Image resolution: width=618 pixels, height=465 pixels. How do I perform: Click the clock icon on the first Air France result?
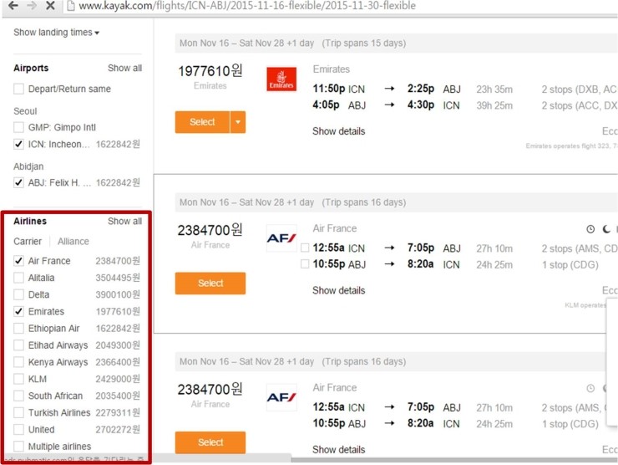590,228
